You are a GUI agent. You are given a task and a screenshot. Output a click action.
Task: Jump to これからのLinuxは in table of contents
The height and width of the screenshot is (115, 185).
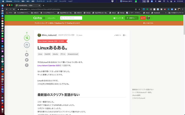[139, 98]
